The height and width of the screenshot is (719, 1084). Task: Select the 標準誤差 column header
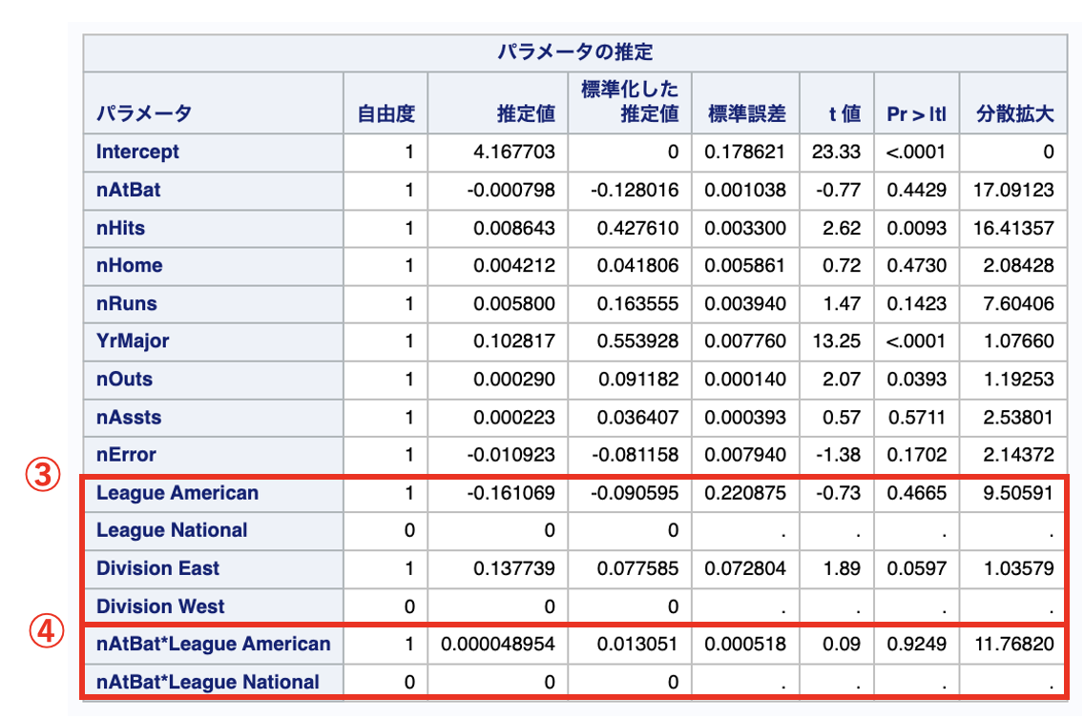(x=746, y=114)
